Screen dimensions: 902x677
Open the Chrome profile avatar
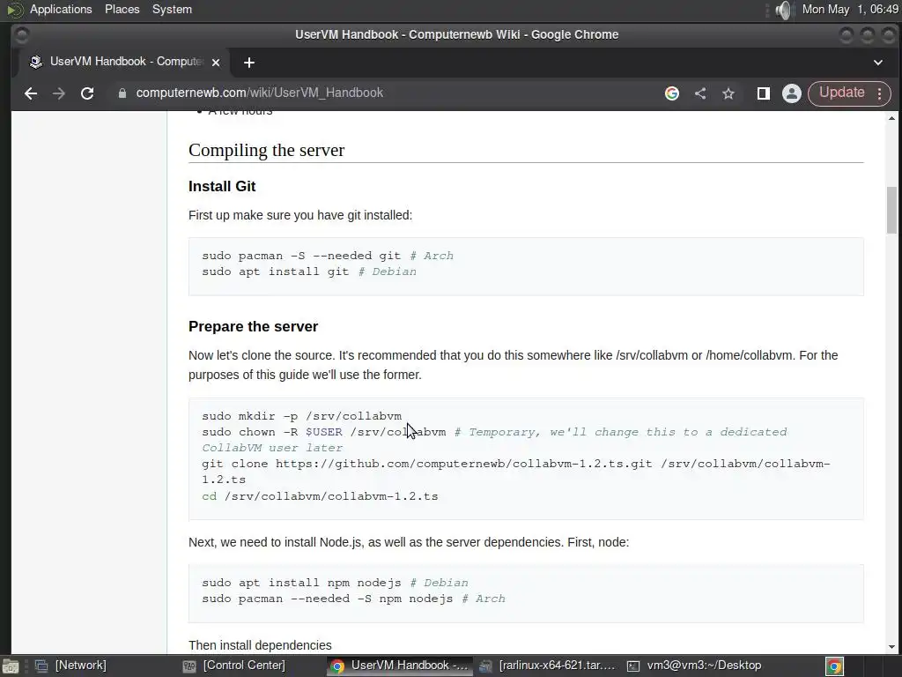click(x=792, y=93)
